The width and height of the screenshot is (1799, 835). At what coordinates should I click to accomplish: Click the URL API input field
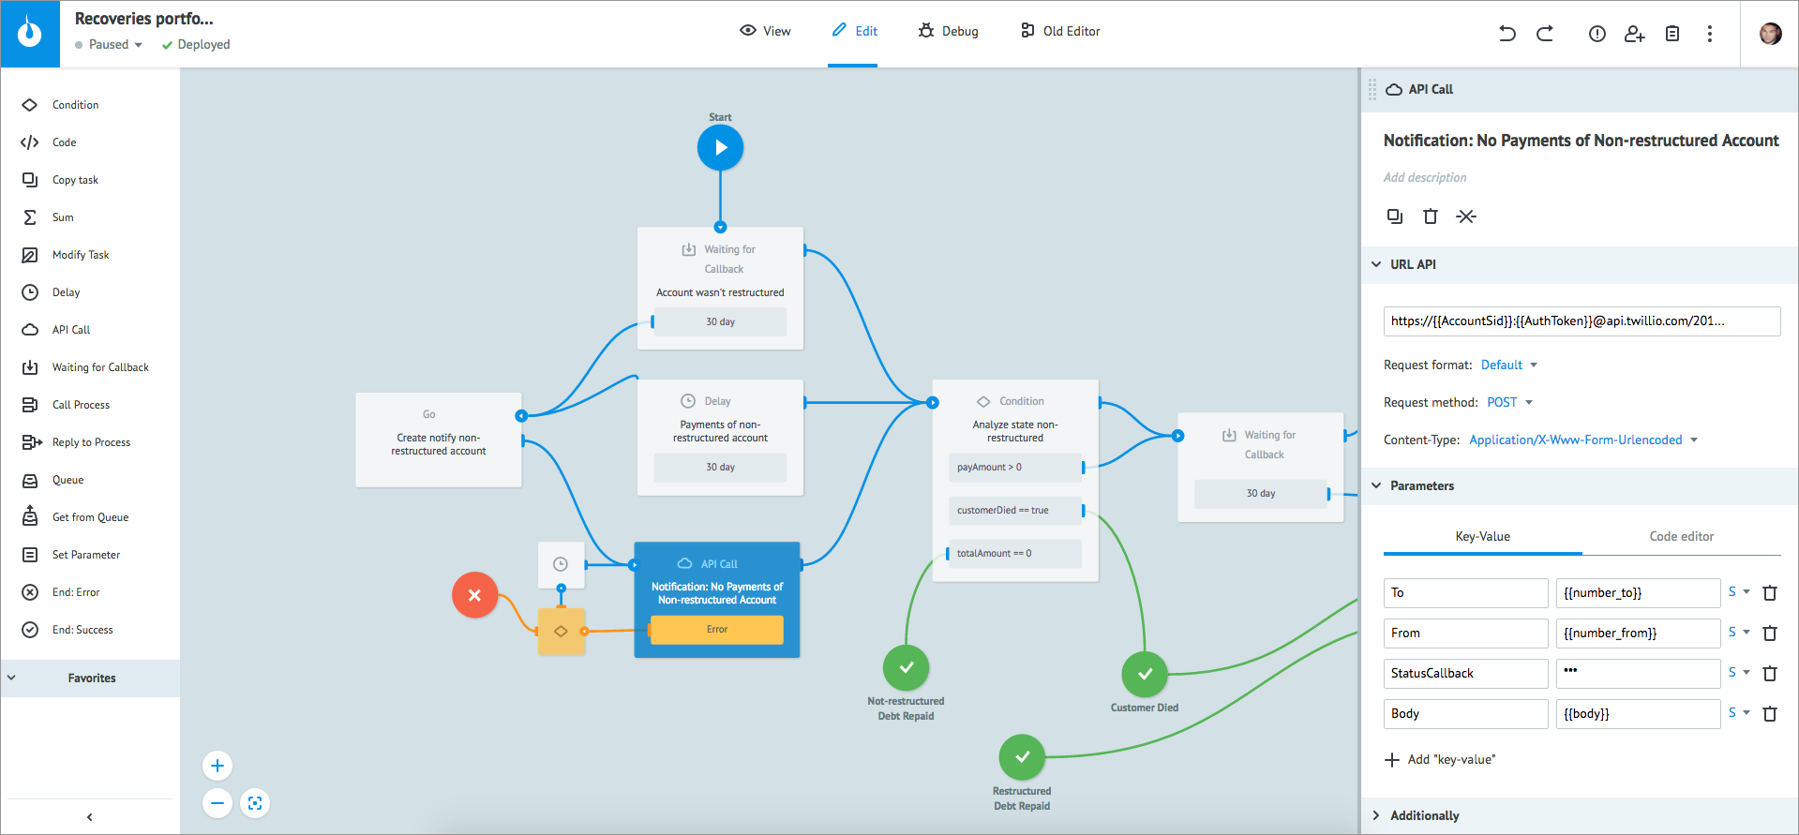1582,321
